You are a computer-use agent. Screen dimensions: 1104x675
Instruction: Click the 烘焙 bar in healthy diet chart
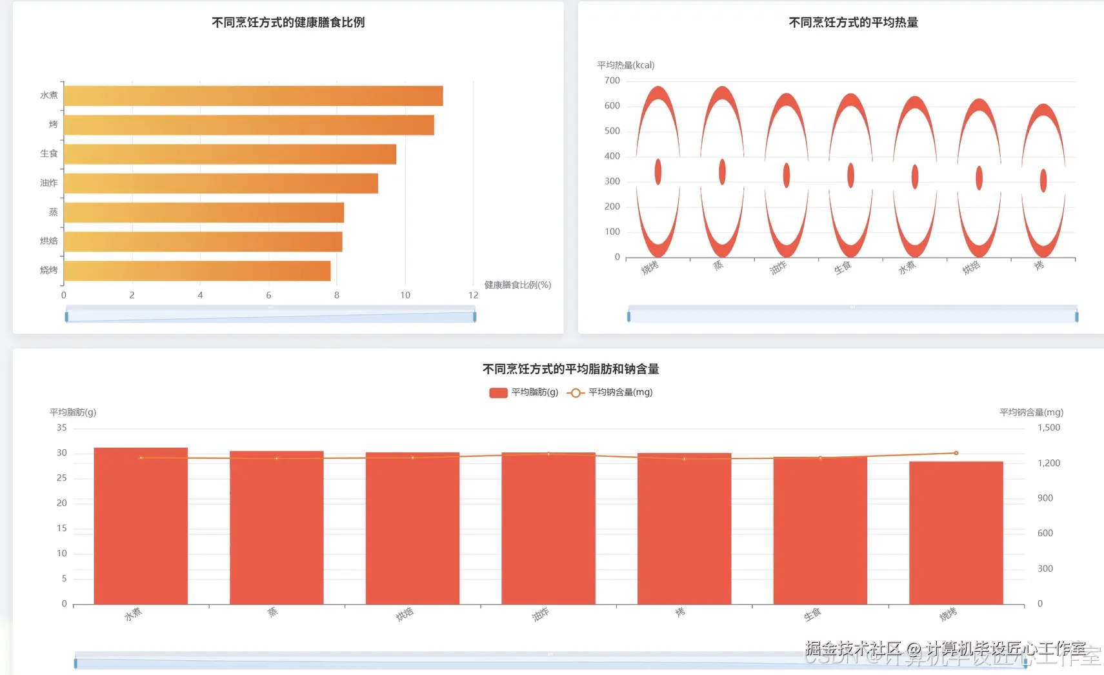pos(203,241)
